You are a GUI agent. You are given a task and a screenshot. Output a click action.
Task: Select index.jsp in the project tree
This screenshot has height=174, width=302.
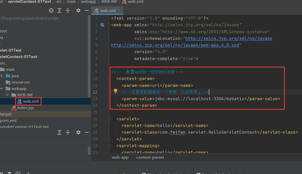click(25, 108)
